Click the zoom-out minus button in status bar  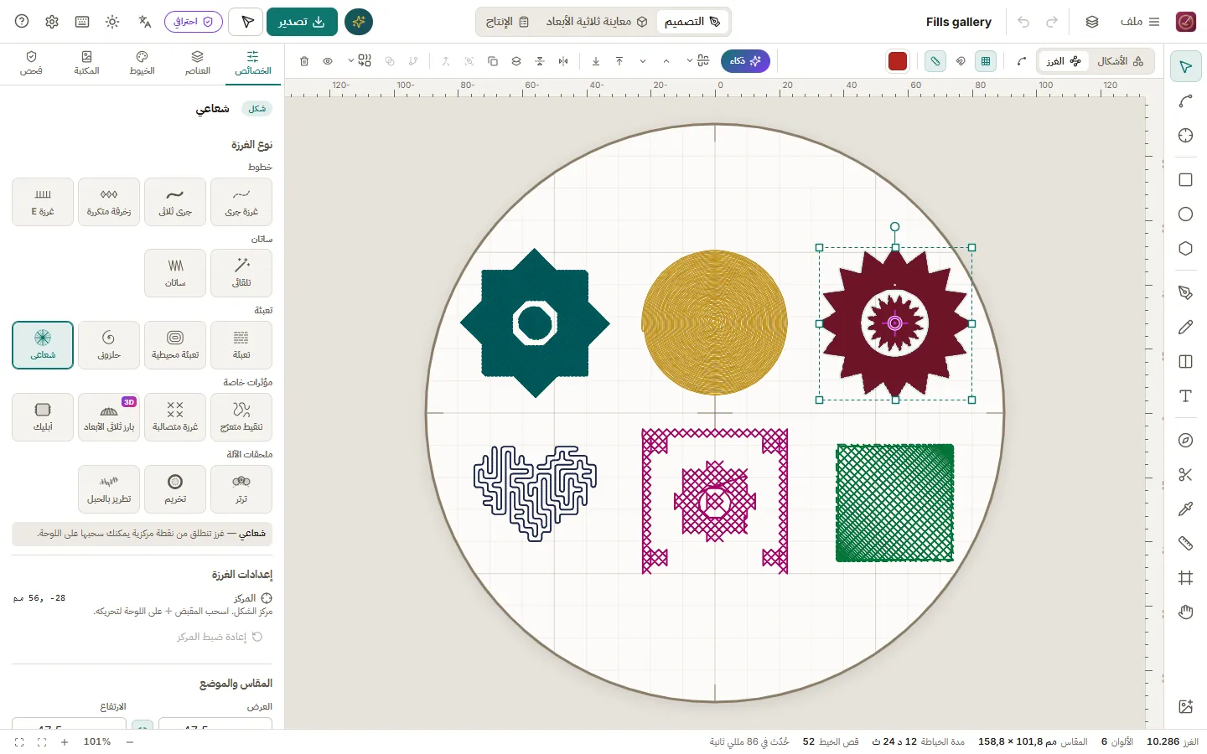(x=130, y=742)
